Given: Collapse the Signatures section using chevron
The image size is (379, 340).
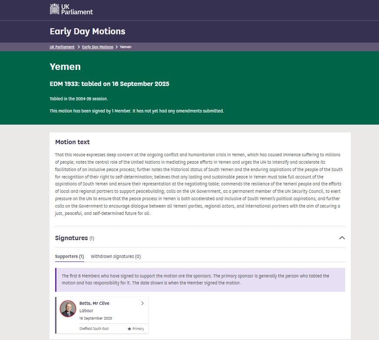Looking at the screenshot, I should pyautogui.click(x=342, y=238).
